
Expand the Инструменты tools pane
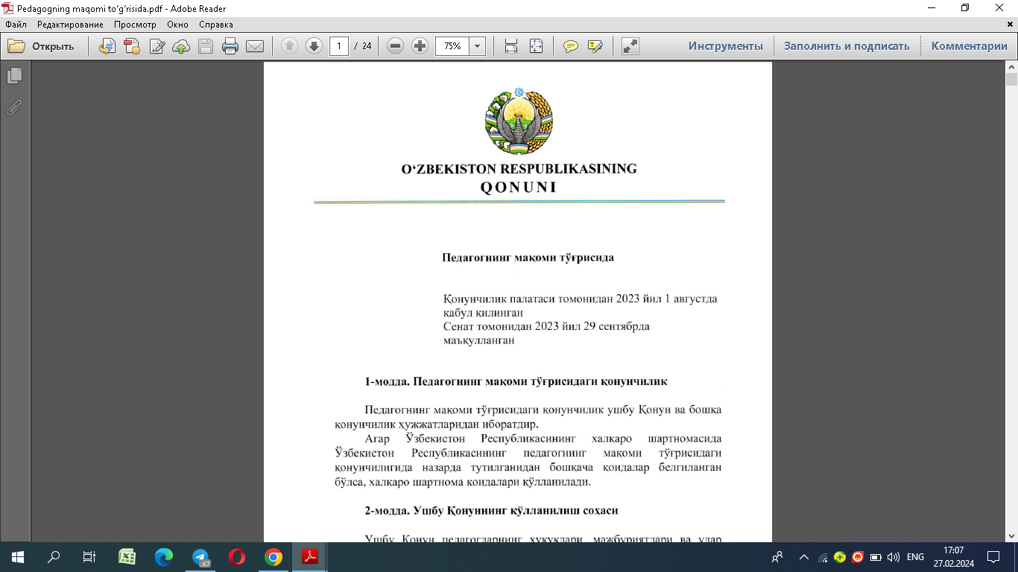pos(725,46)
